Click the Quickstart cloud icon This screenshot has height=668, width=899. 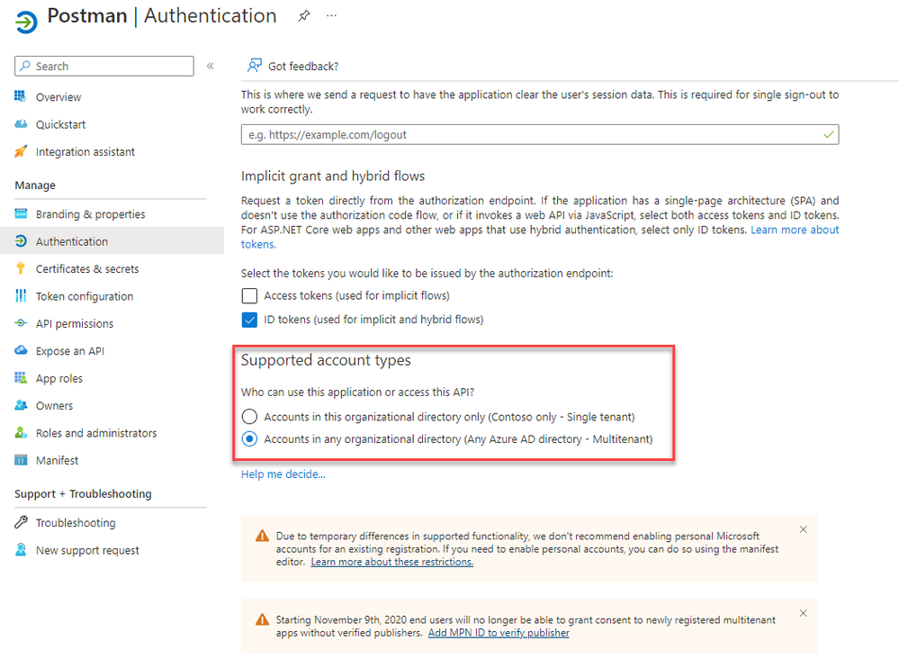click(21, 124)
